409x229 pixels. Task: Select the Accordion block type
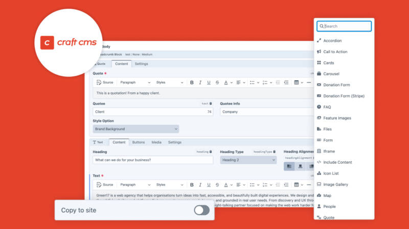(332, 41)
